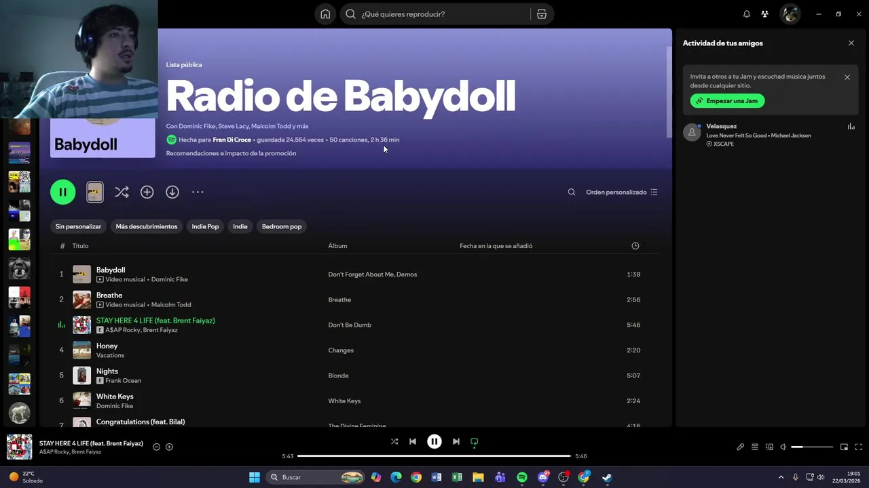The image size is (869, 488).
Task: Start a Jam with 'Empezar una Jam'
Action: 727,101
